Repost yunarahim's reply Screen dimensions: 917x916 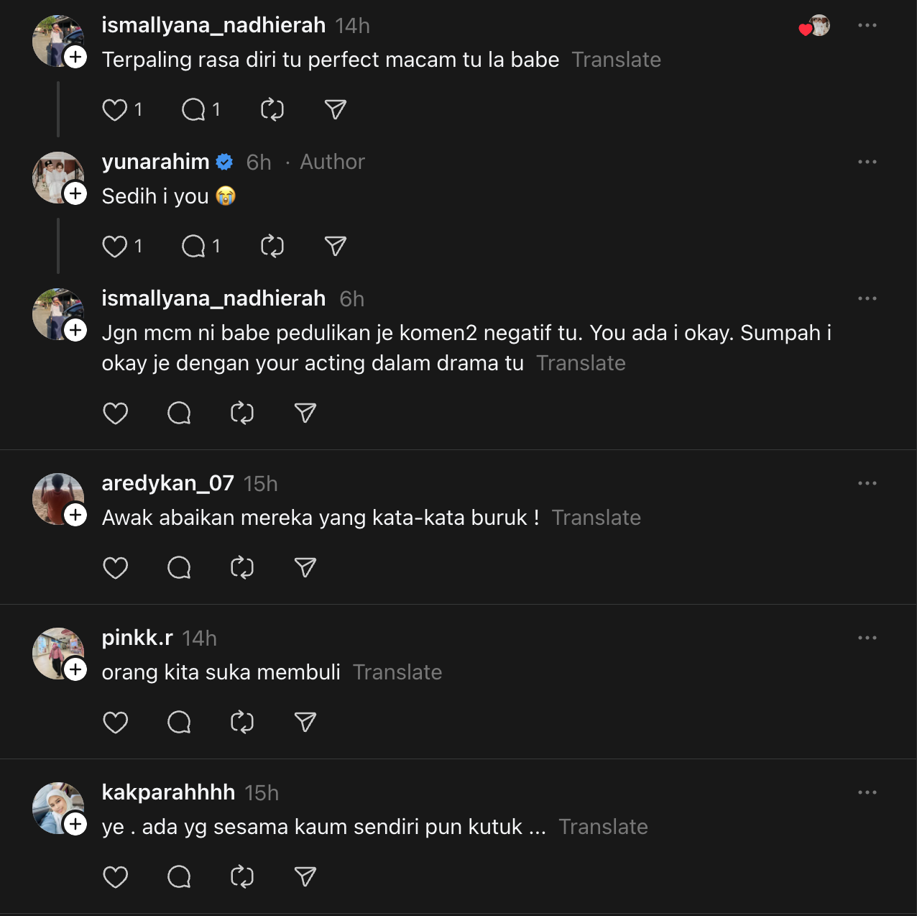pyautogui.click(x=272, y=247)
